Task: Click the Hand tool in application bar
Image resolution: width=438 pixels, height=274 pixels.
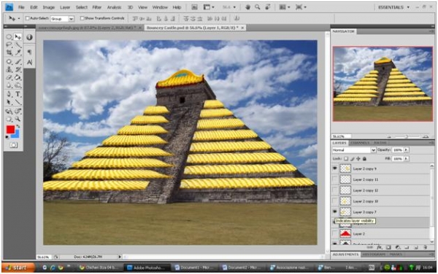Action: click(x=247, y=7)
